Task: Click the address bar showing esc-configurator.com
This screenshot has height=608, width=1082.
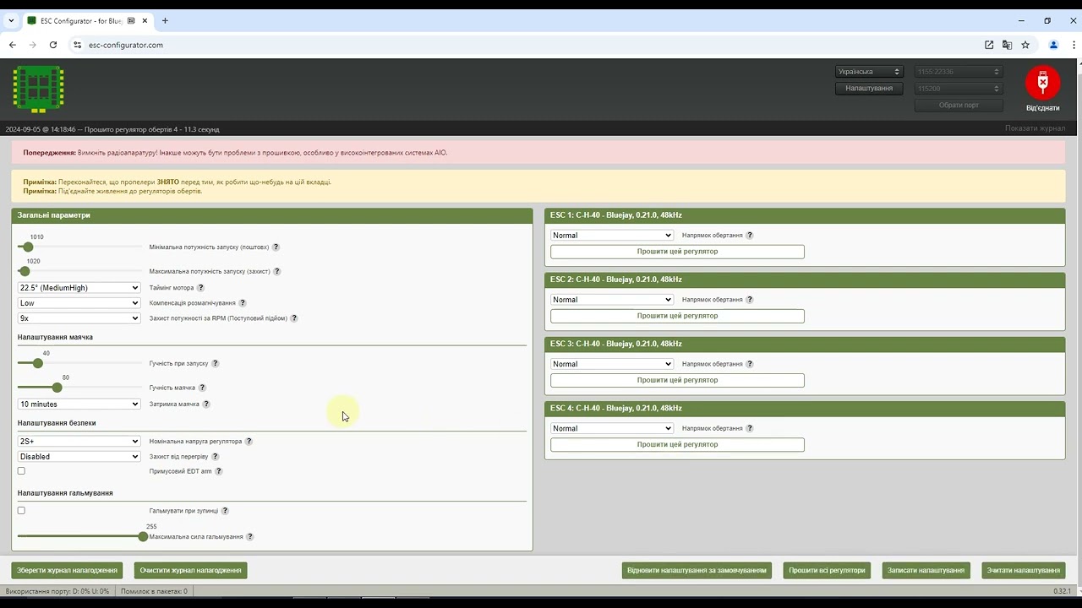Action: [524, 45]
